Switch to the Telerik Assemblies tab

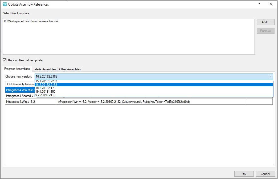[44, 69]
